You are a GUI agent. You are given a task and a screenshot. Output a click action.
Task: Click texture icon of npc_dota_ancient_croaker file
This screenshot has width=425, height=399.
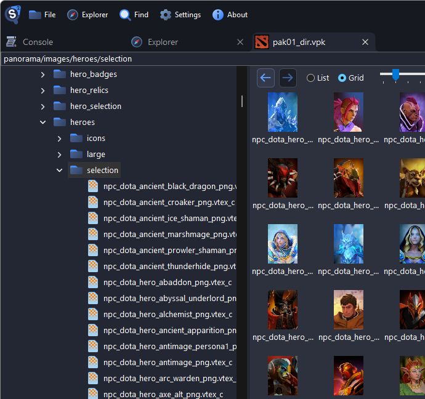coord(93,202)
